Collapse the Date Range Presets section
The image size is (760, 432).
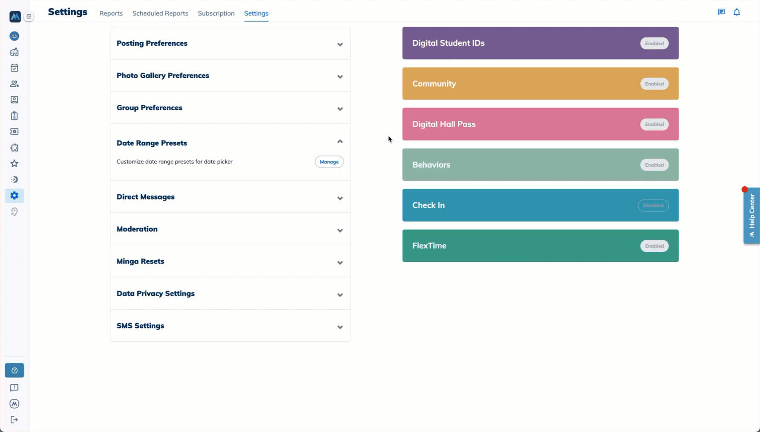(x=230, y=142)
